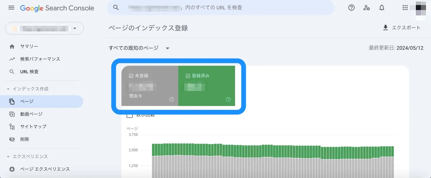Click the export download icon
The image size is (431, 178).
tap(385, 28)
